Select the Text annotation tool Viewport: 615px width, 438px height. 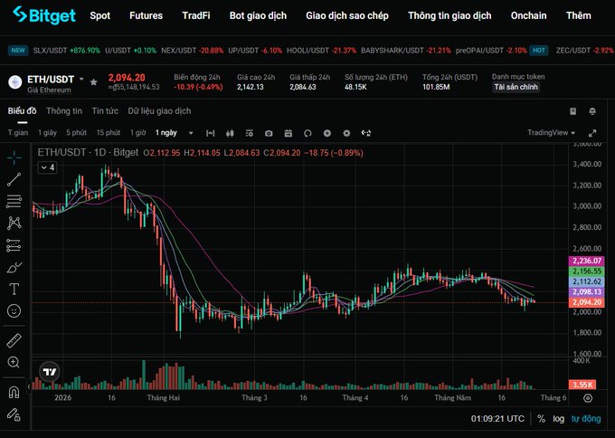coord(14,290)
